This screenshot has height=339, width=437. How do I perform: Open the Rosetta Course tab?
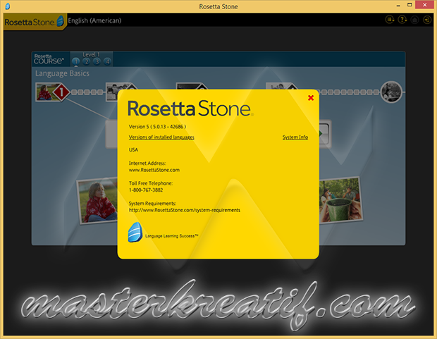coord(51,59)
